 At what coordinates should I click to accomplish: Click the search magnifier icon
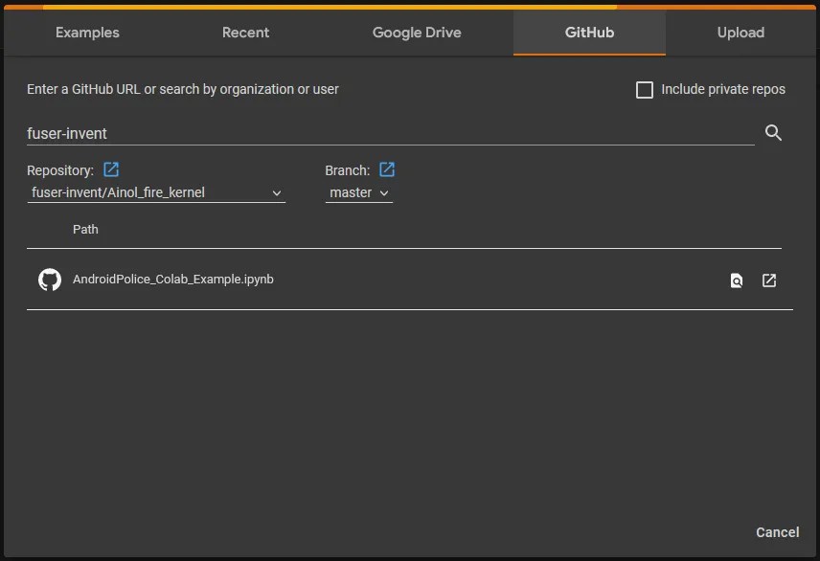pyautogui.click(x=773, y=133)
